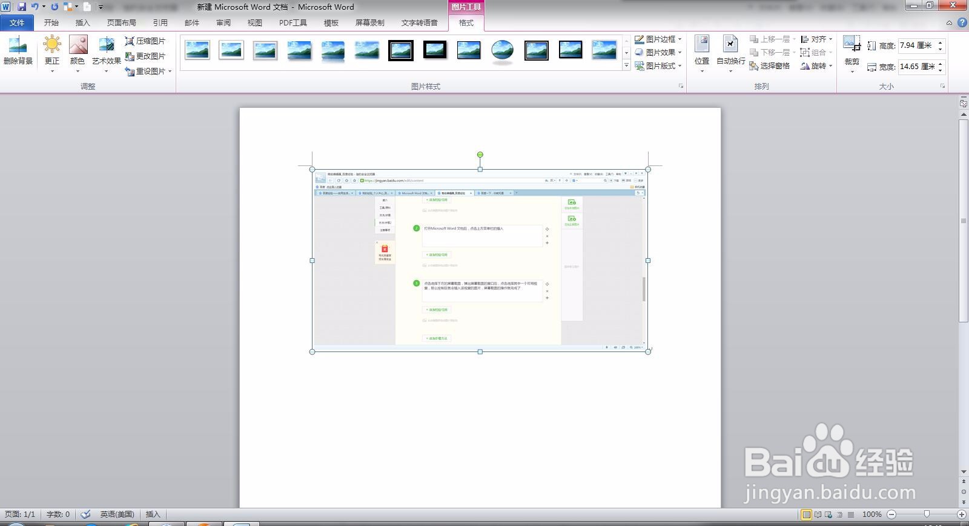Open Picture Effects (图片效果) dropdown
Viewport: 969px width, 526px height.
tap(658, 52)
